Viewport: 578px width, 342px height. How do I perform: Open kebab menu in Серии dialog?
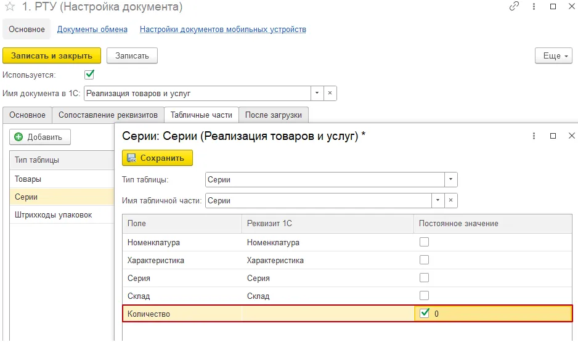tap(534, 136)
